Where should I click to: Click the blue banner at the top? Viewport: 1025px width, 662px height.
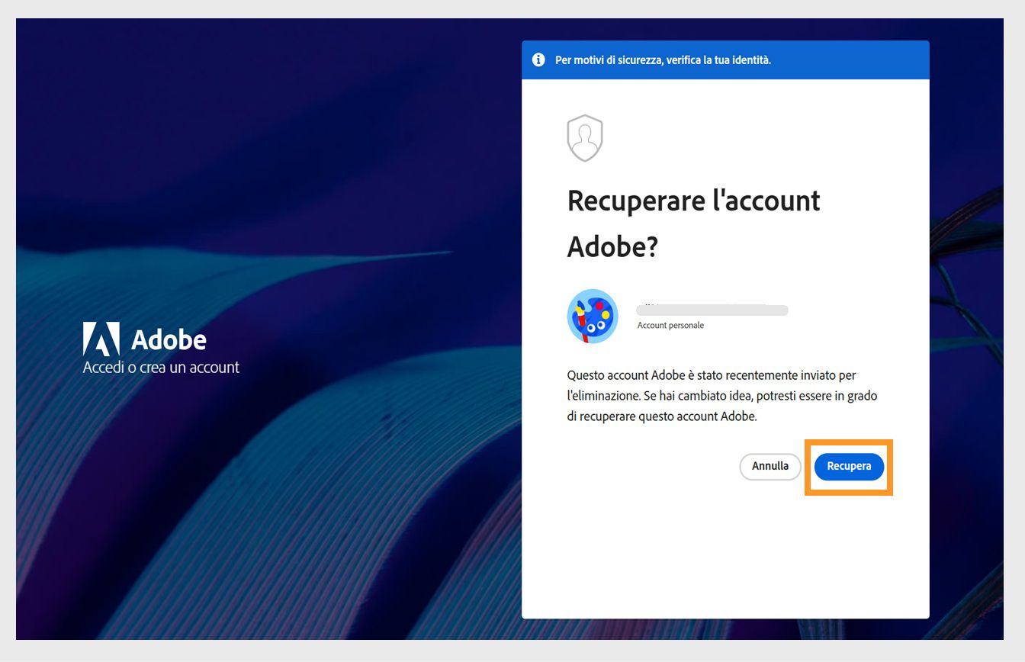[x=725, y=59]
